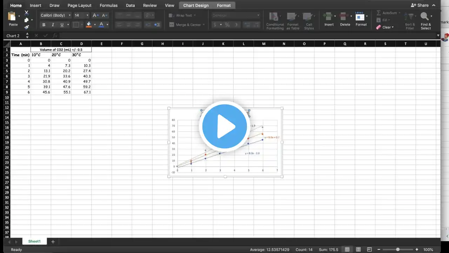Toggle Italic formatting
This screenshot has width=449, height=253.
click(x=53, y=25)
